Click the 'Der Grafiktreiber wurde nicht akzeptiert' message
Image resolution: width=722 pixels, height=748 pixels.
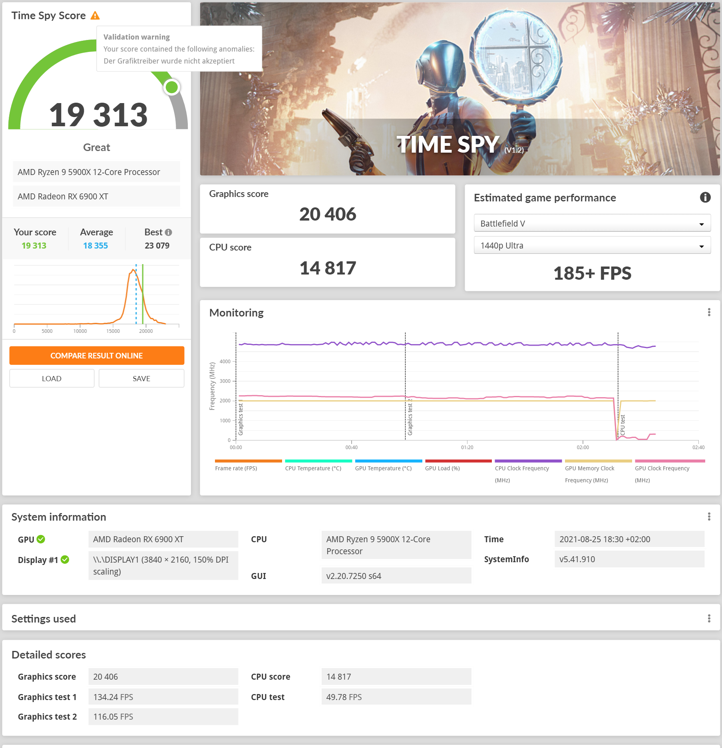pos(169,61)
